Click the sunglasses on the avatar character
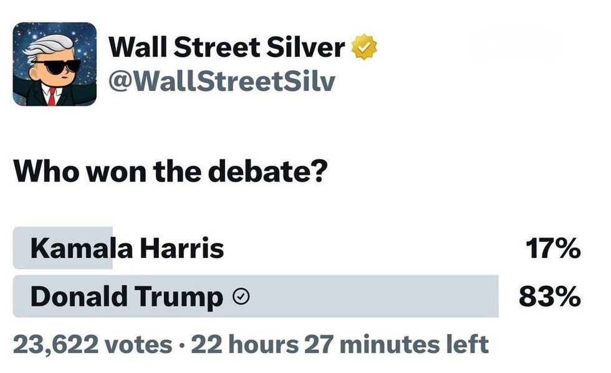 click(56, 65)
